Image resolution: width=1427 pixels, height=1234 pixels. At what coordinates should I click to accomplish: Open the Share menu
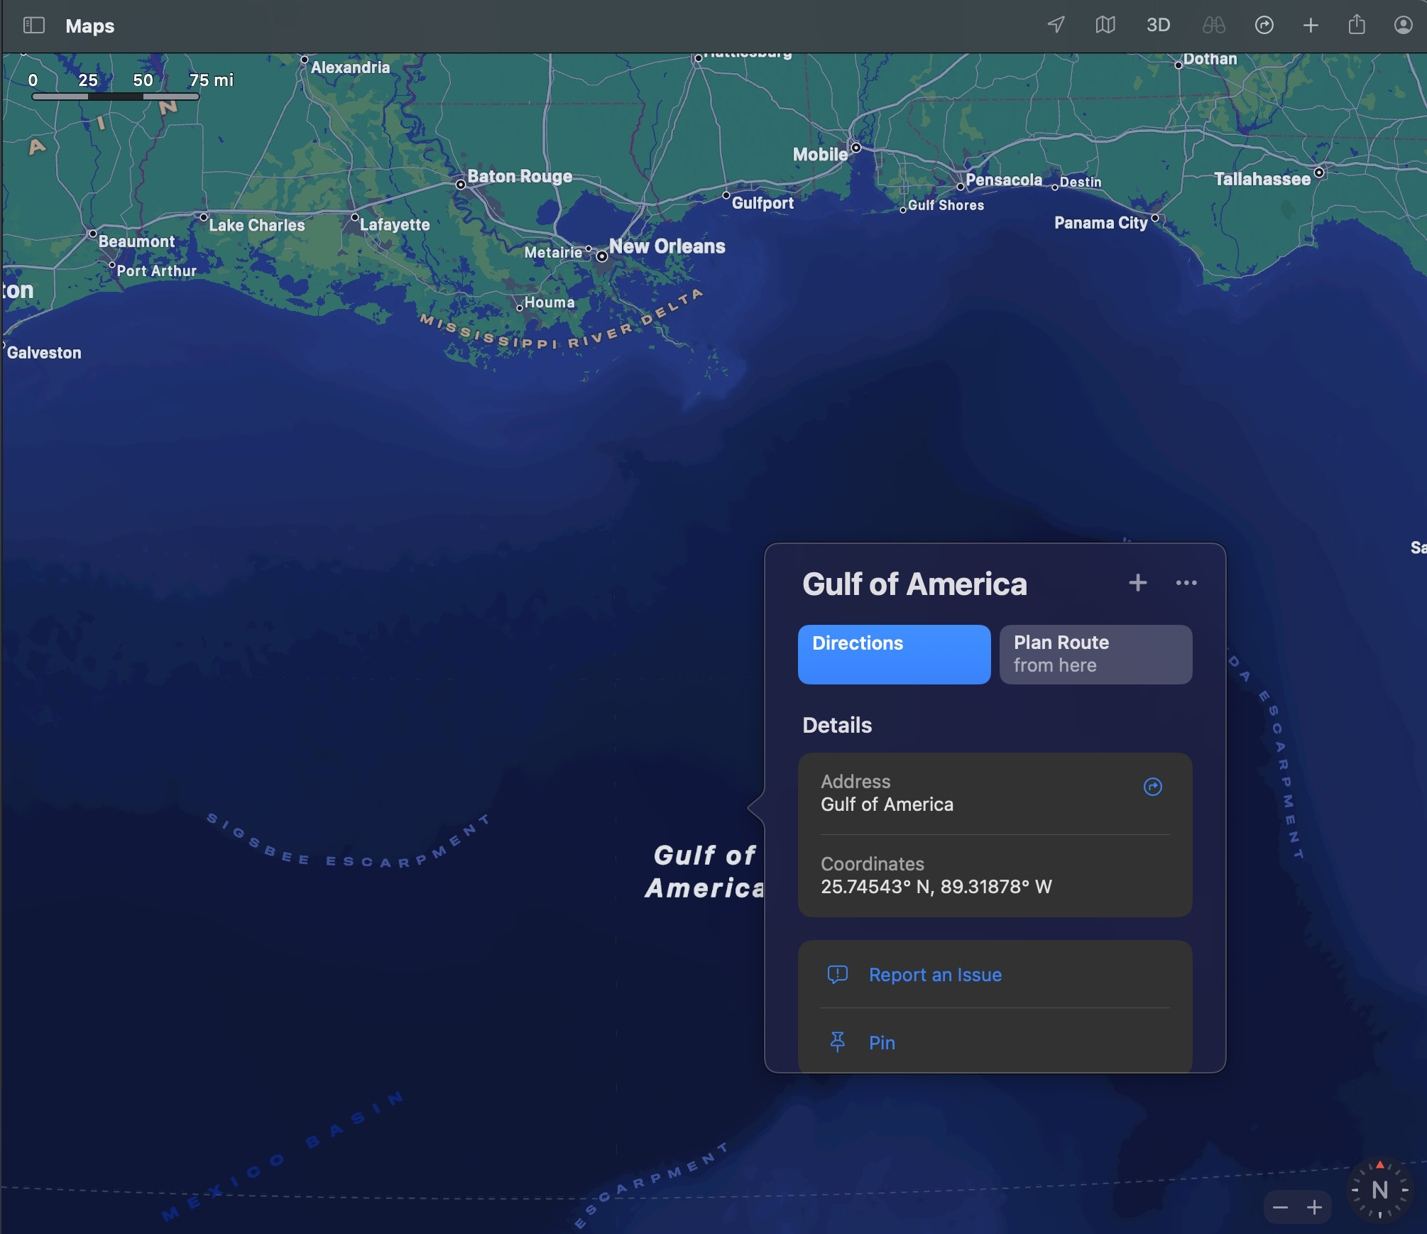pyautogui.click(x=1357, y=24)
